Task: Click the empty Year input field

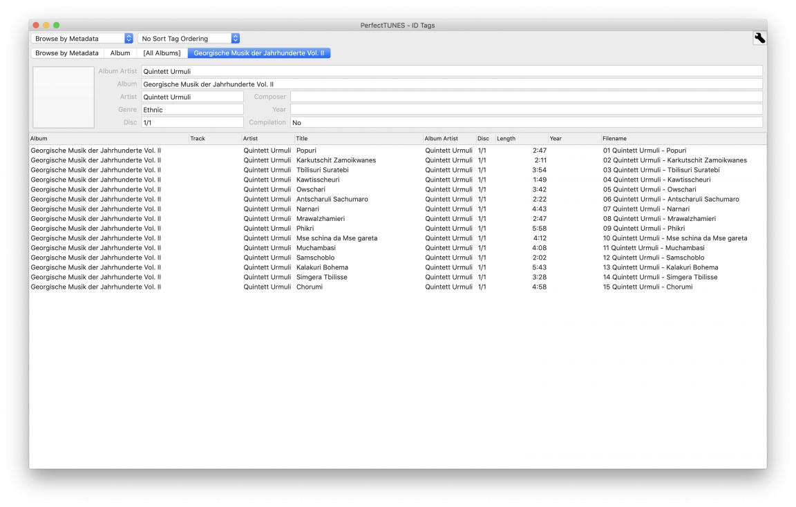Action: (x=526, y=110)
